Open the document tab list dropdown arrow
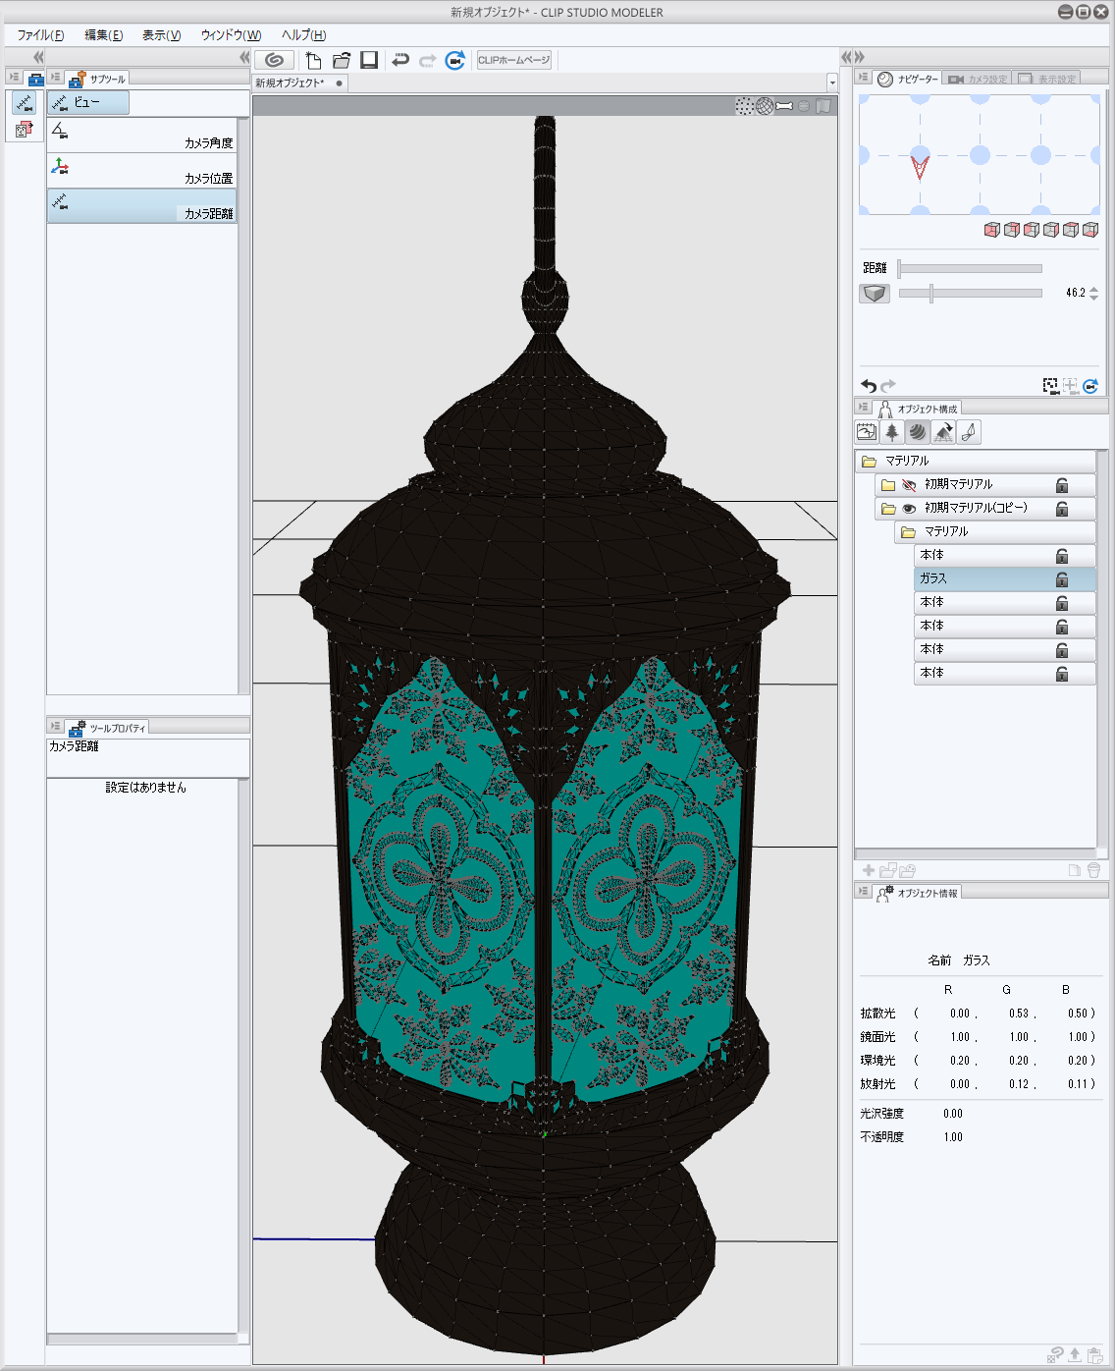1115x1371 pixels. (x=831, y=83)
